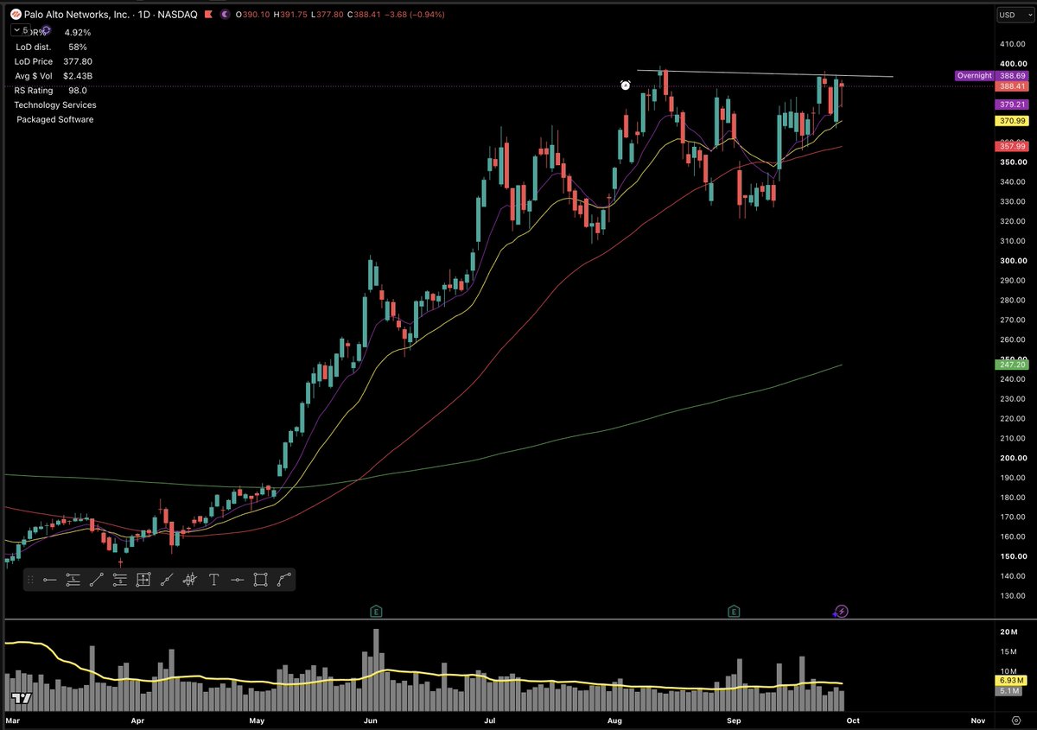Click the L377.80 low value

click(x=328, y=15)
